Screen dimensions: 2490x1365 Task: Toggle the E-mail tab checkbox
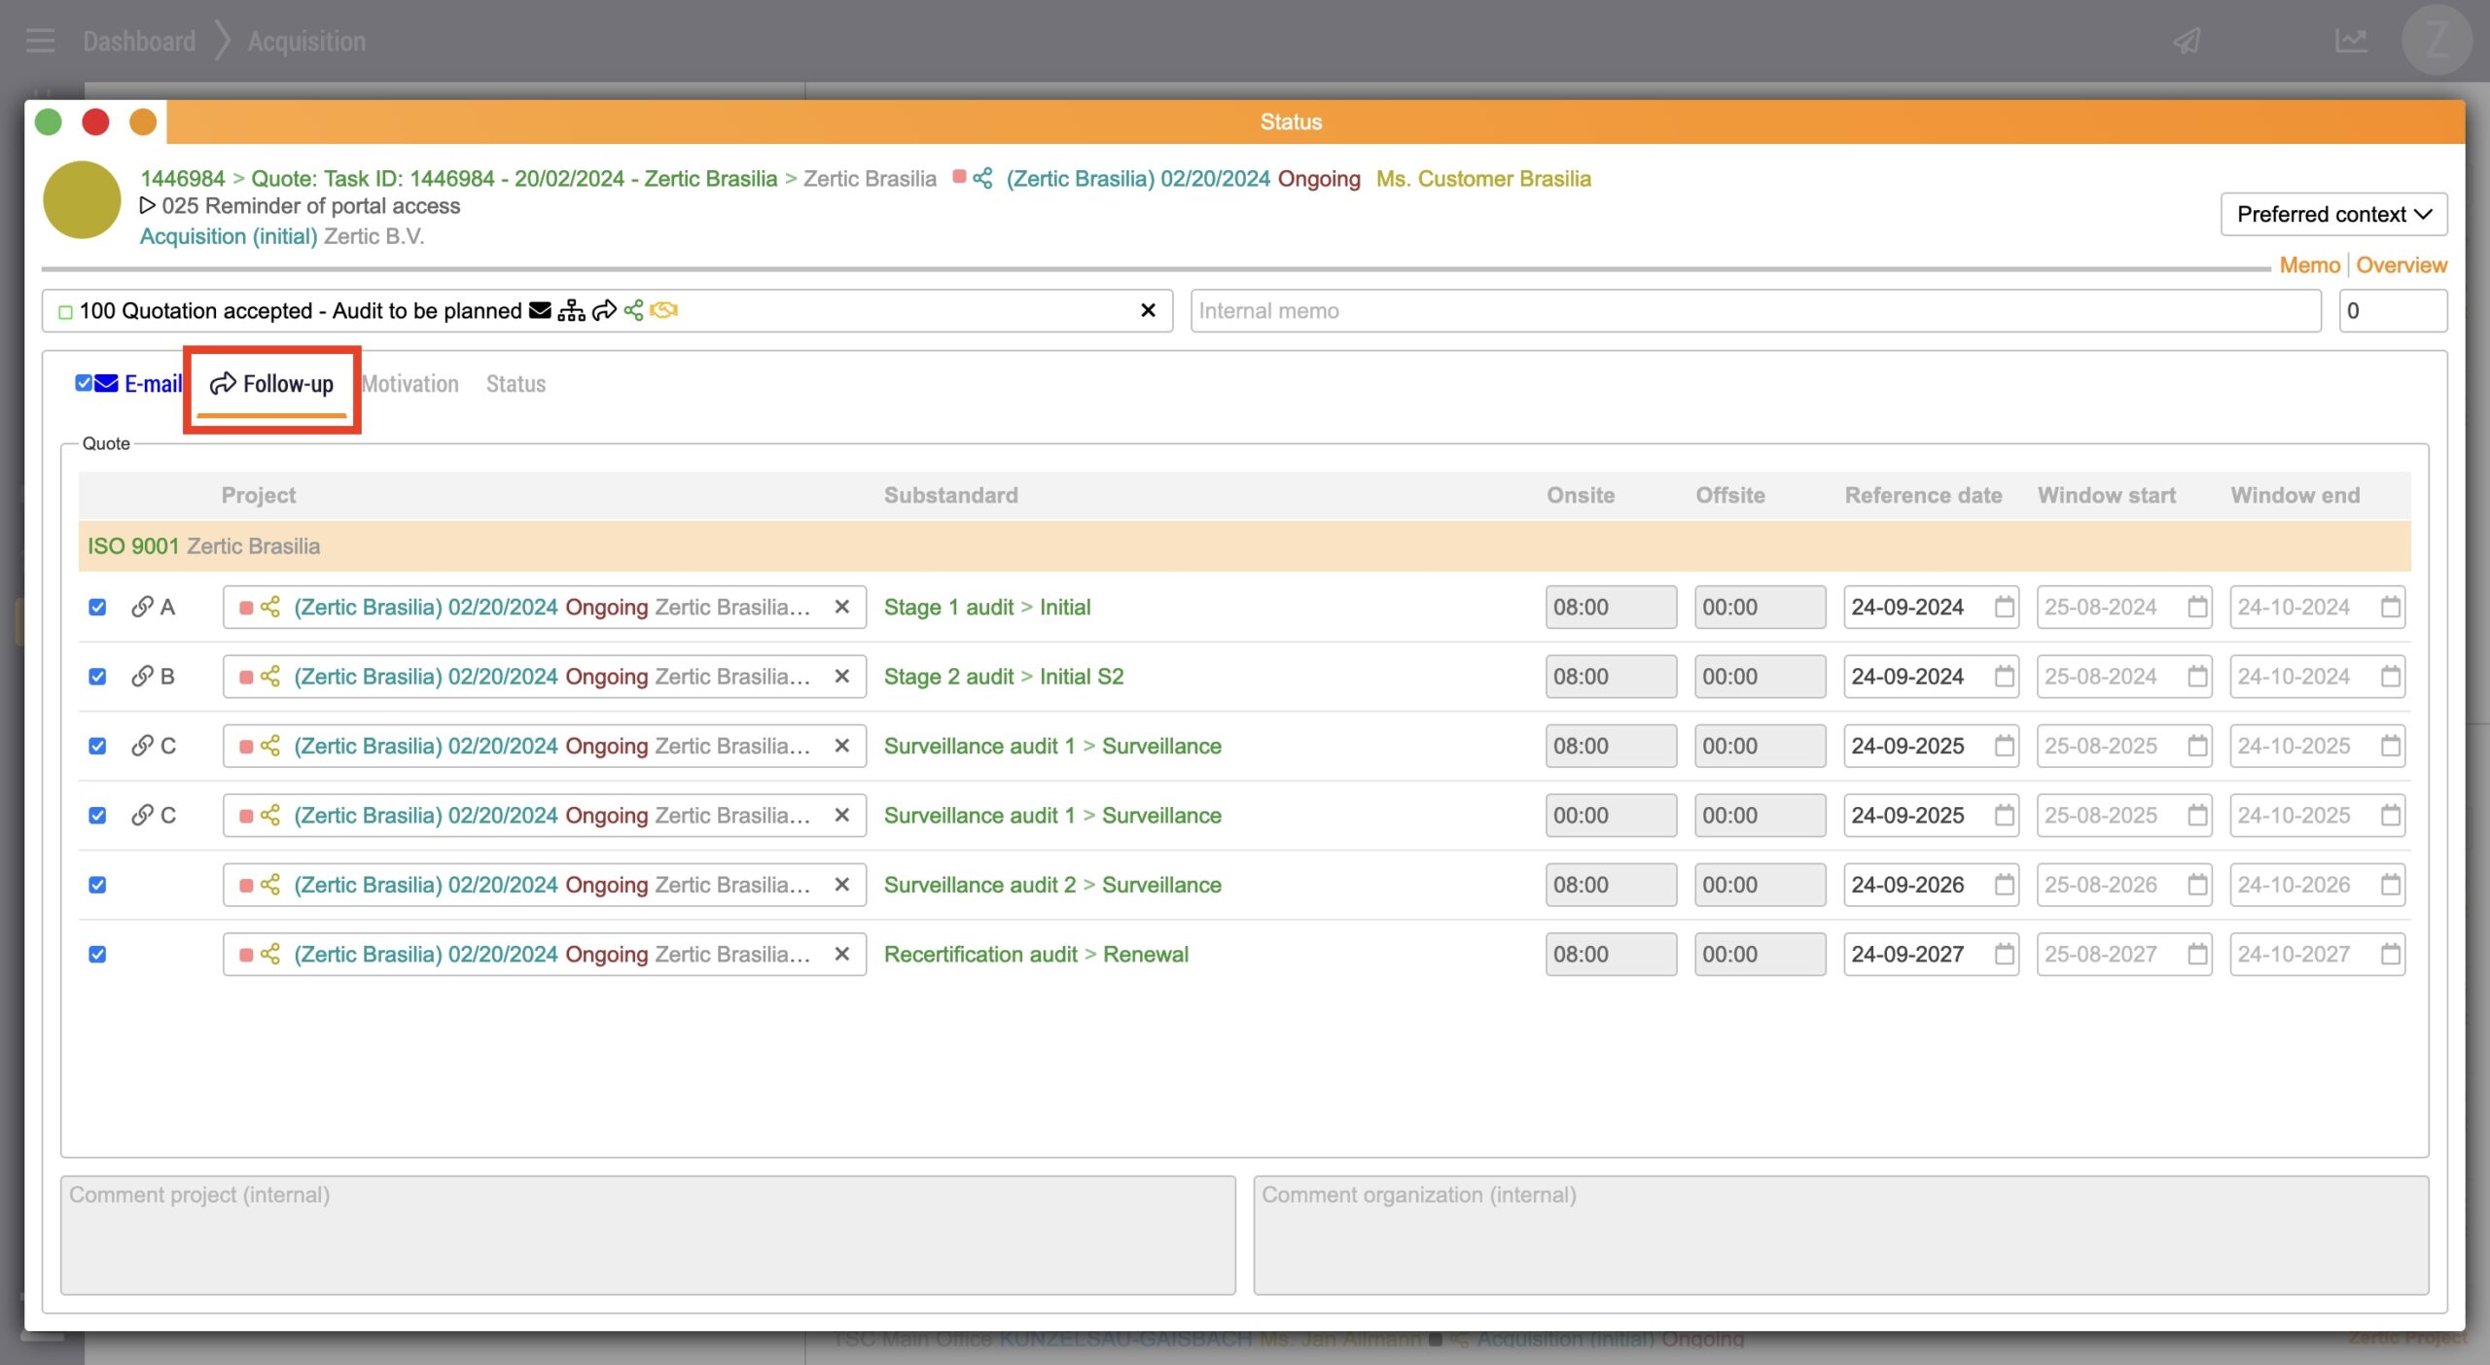[84, 383]
